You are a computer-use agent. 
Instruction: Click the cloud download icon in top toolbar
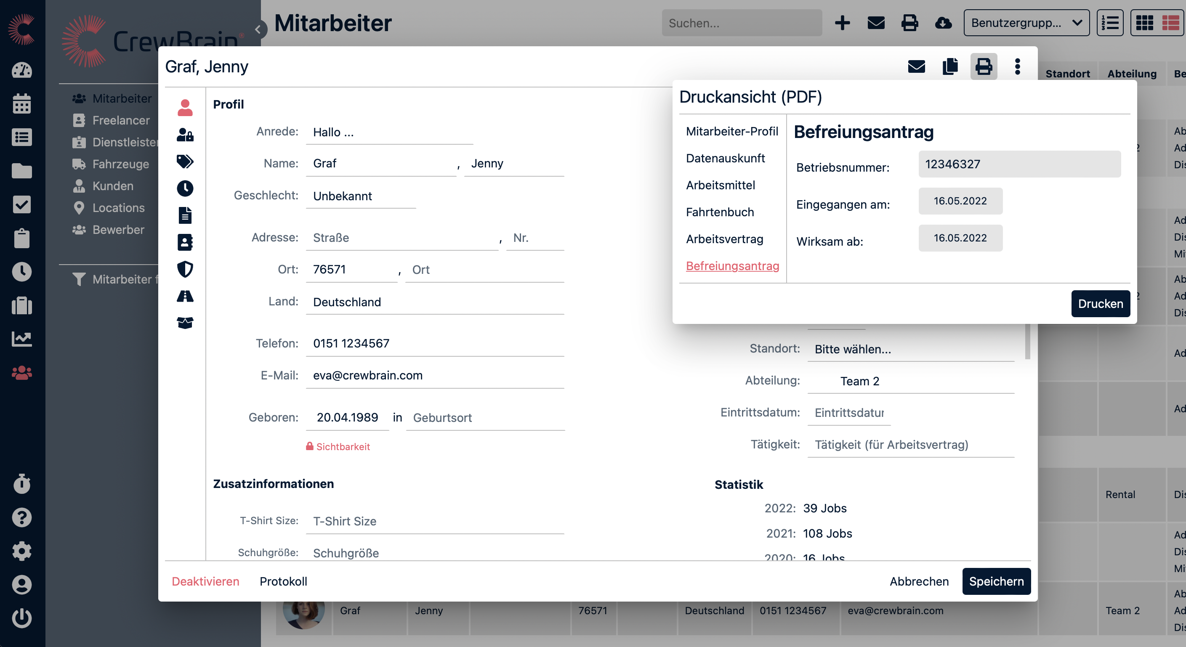pos(943,23)
